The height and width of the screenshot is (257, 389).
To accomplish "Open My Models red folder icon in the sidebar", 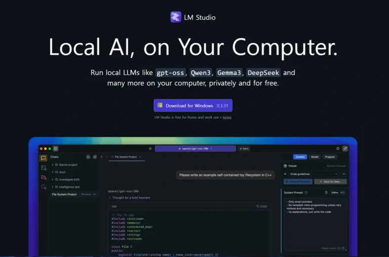I will 44,177.
